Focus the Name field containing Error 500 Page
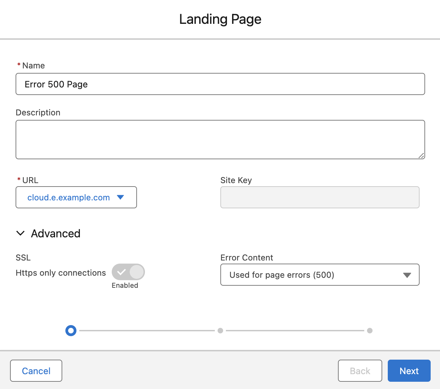Viewport: 440px width, 389px height. click(220, 84)
